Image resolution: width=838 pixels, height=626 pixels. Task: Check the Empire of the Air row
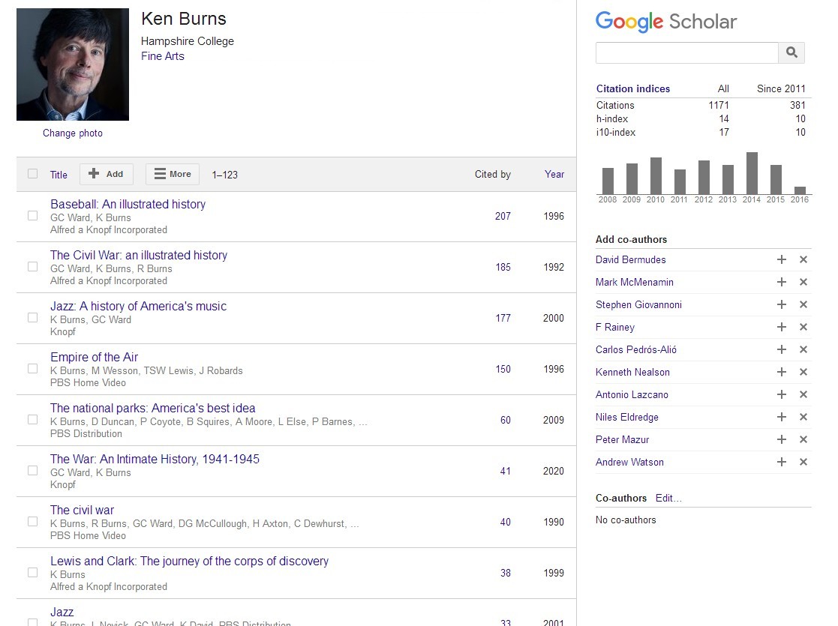[32, 368]
